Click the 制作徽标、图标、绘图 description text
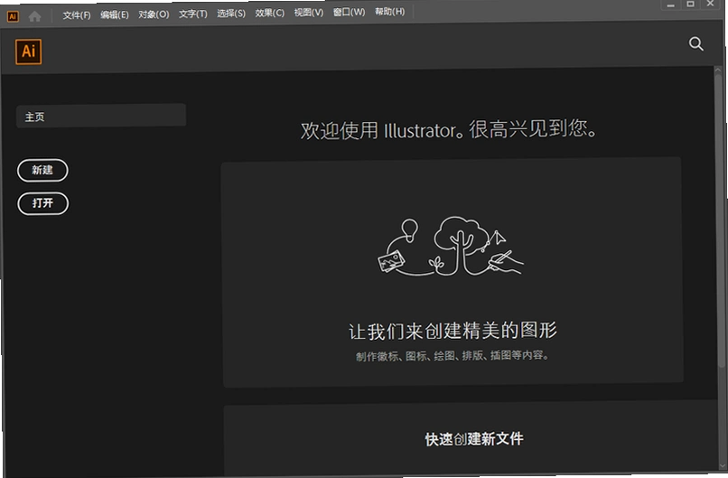728x478 pixels. click(x=453, y=356)
